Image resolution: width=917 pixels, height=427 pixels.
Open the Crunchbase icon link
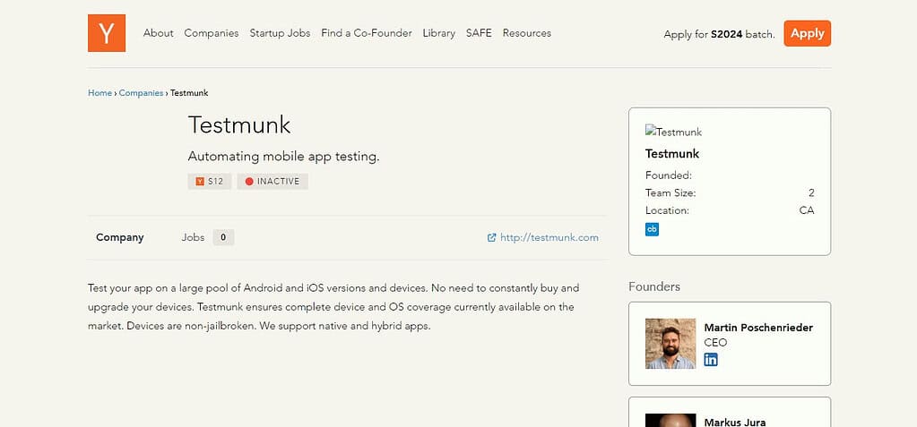pyautogui.click(x=652, y=229)
